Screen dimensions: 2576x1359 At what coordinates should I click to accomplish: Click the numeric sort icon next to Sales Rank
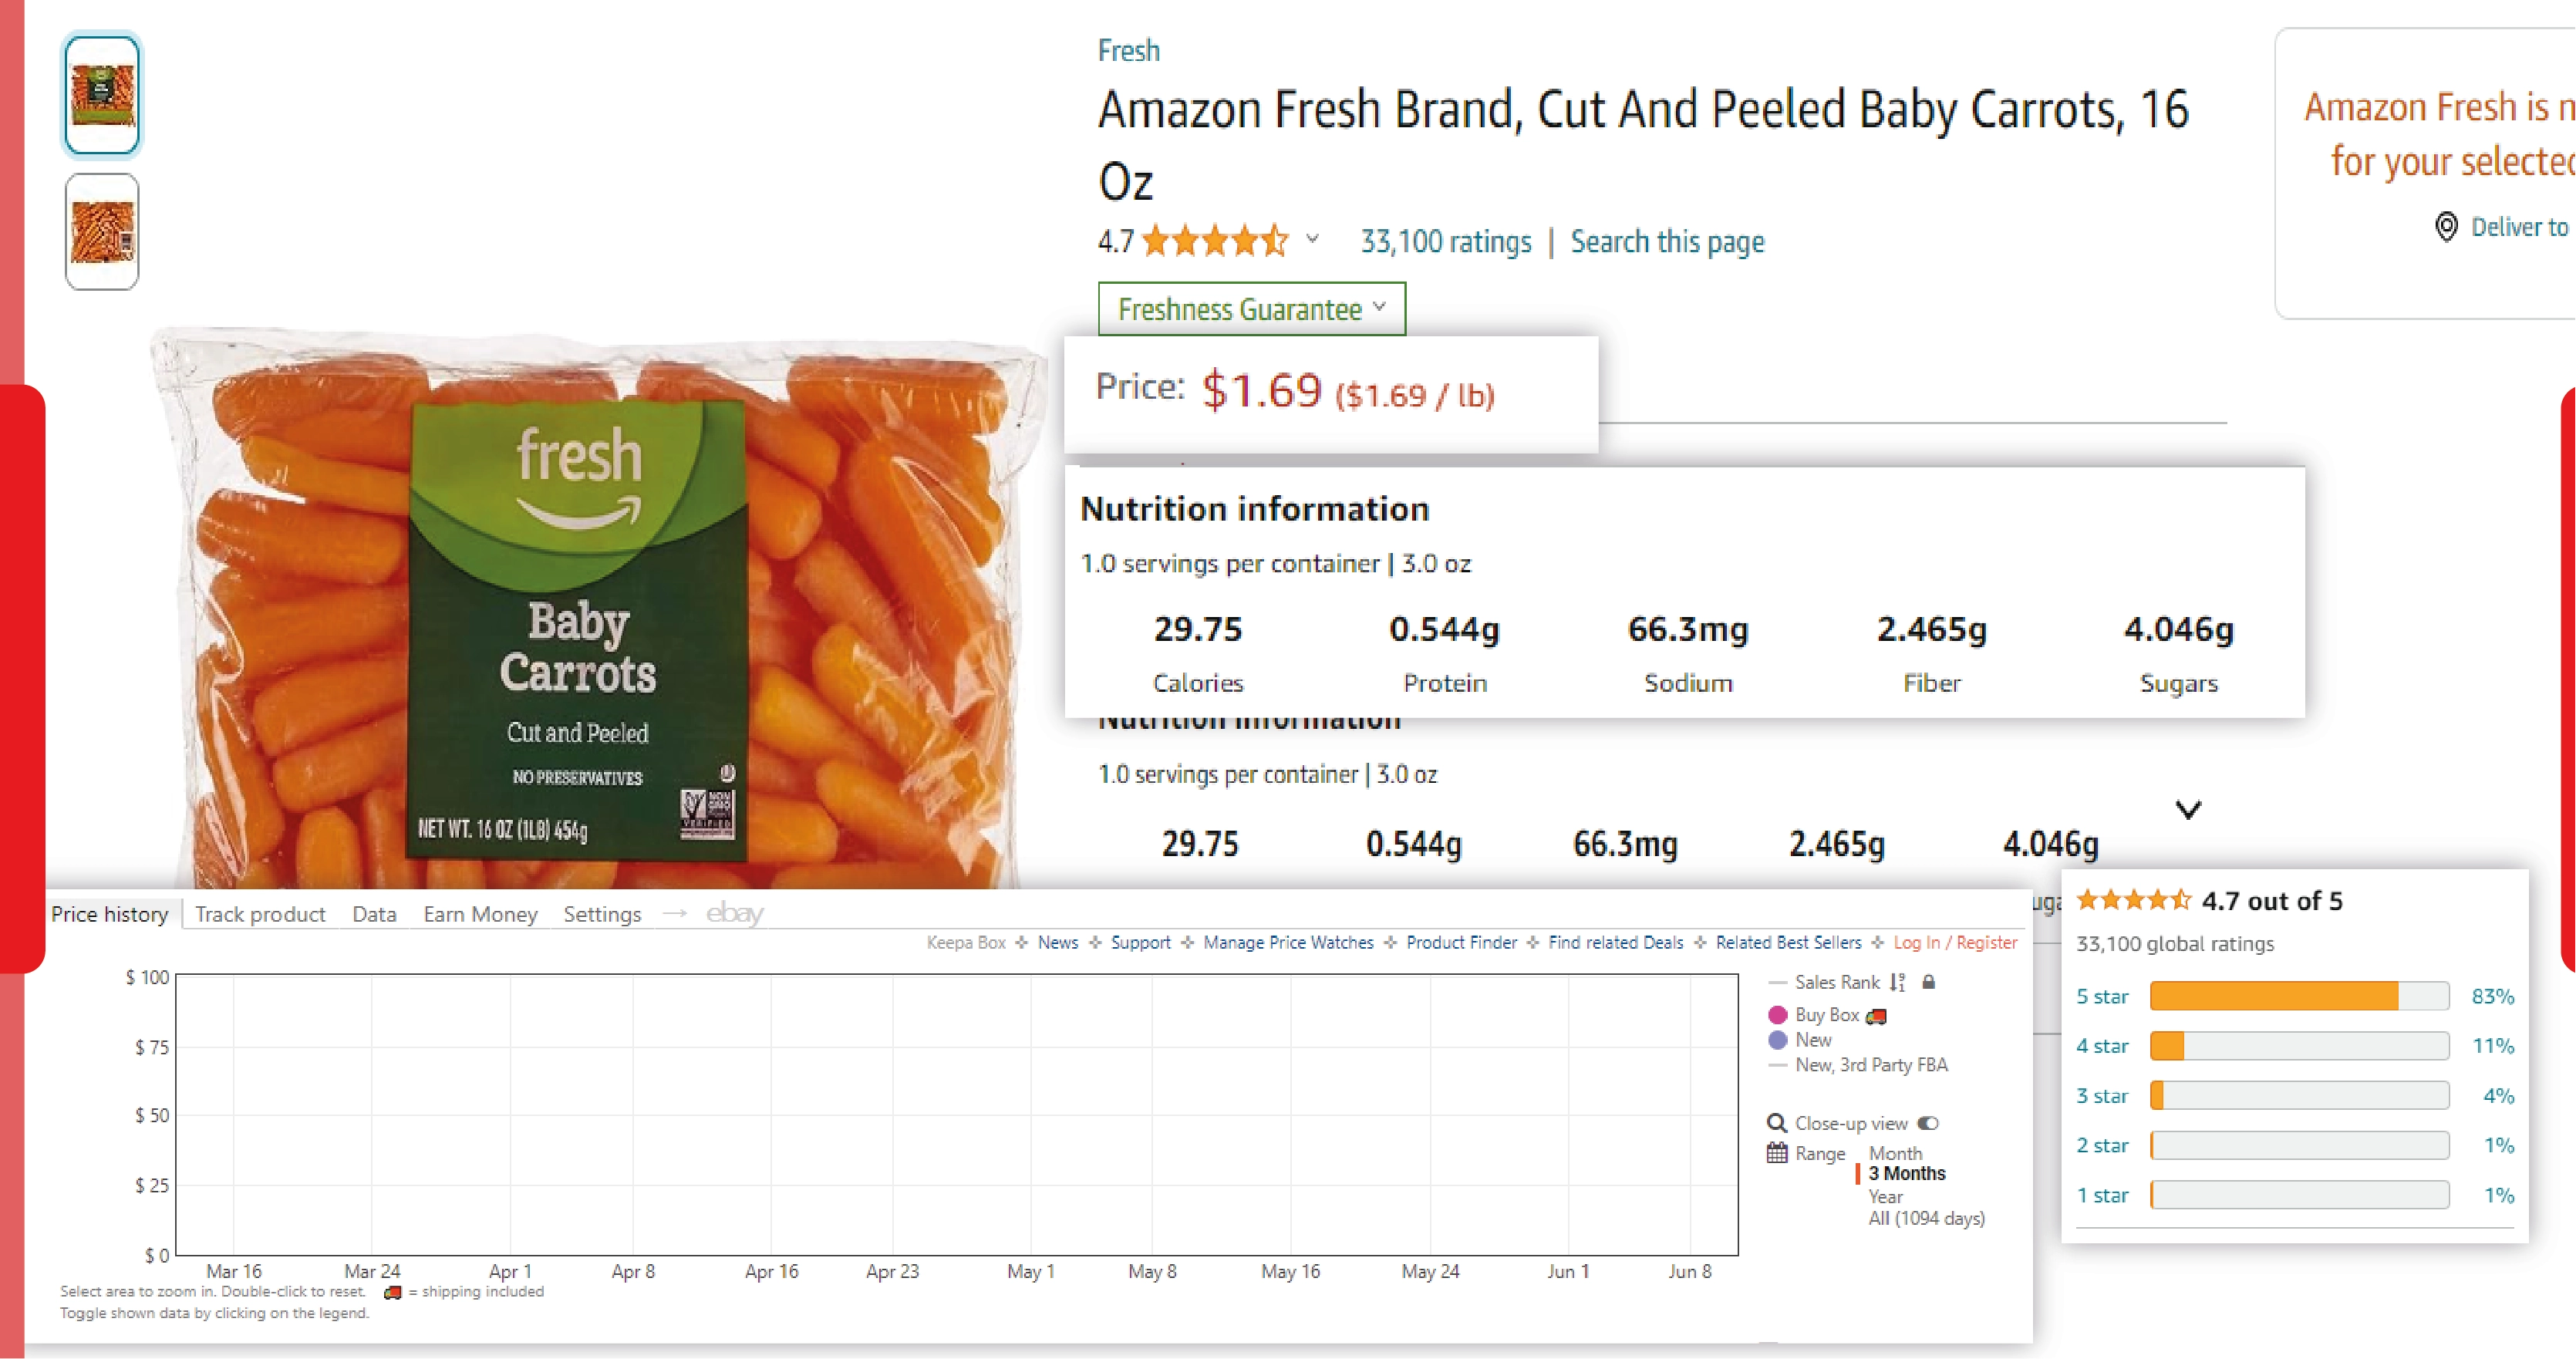[x=1897, y=982]
